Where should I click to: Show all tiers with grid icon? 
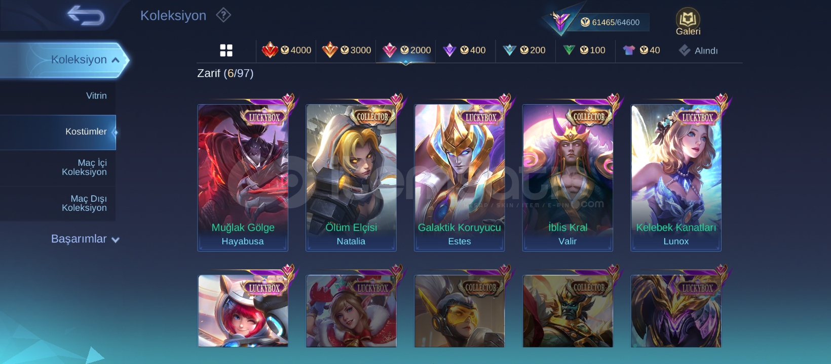coord(226,50)
